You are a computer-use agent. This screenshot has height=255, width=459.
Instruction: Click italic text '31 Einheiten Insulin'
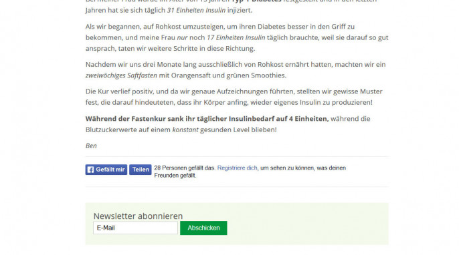[x=197, y=10]
